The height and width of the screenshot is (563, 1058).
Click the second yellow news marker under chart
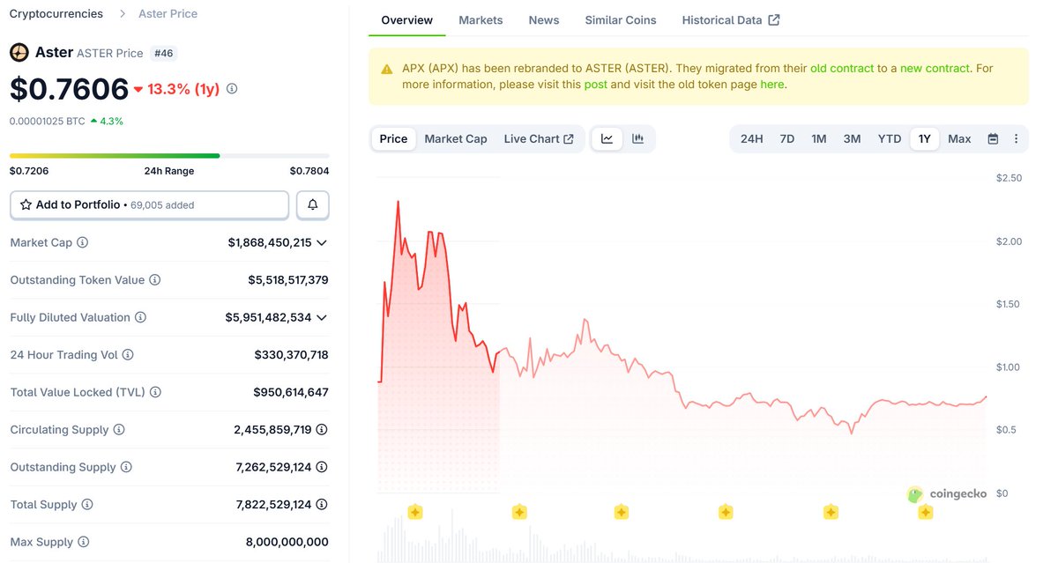[x=519, y=512]
